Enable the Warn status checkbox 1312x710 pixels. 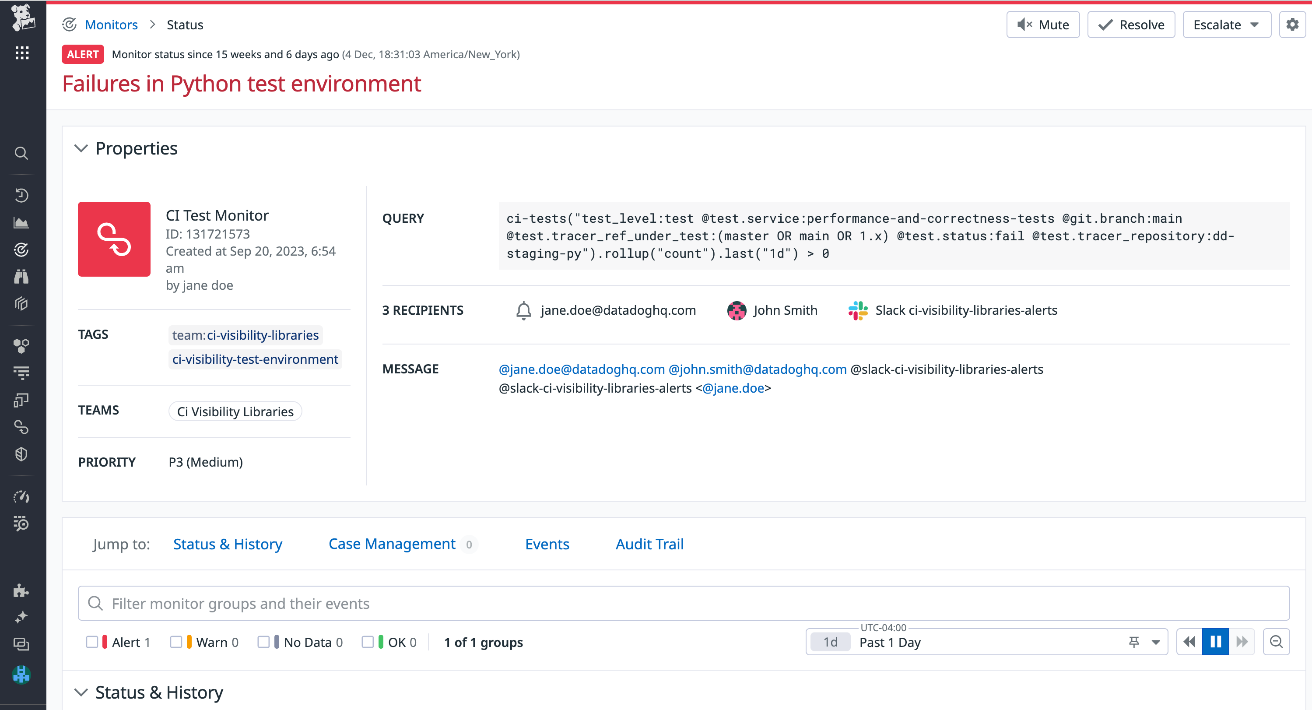(177, 642)
